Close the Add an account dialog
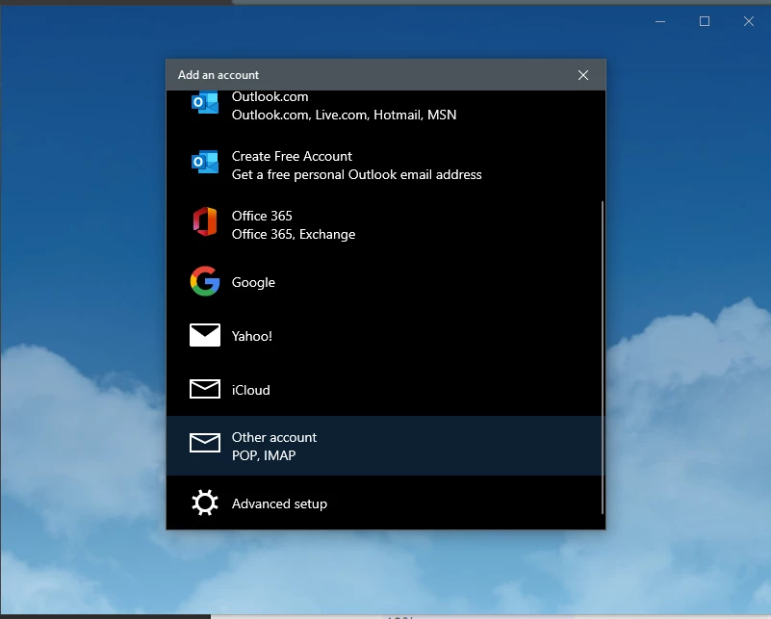771x619 pixels. click(583, 75)
